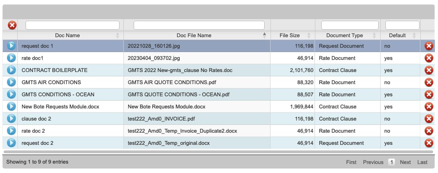
Task: Select page 1 in the pagination
Action: click(x=392, y=162)
